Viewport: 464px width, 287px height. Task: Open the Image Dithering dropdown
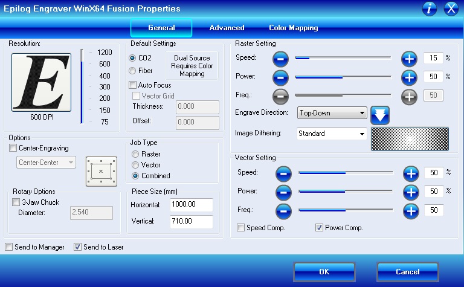(x=332, y=134)
